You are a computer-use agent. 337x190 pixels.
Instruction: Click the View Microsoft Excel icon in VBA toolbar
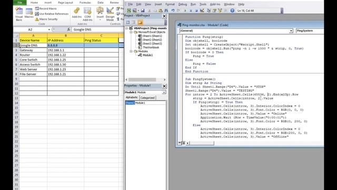(129, 11)
